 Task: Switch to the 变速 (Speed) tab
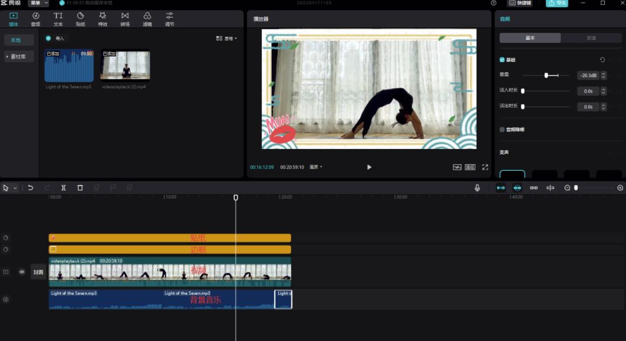point(591,38)
